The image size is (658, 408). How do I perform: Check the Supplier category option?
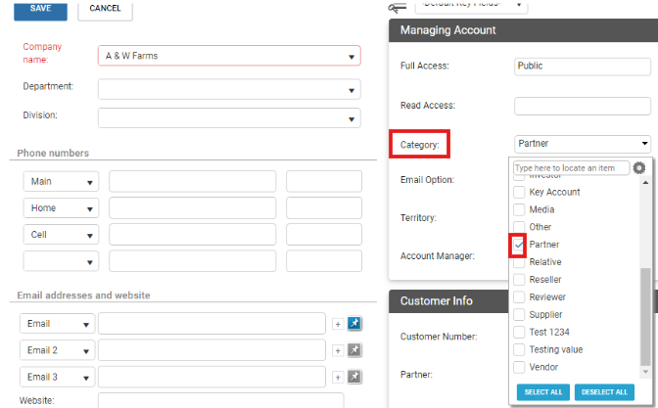[519, 314]
